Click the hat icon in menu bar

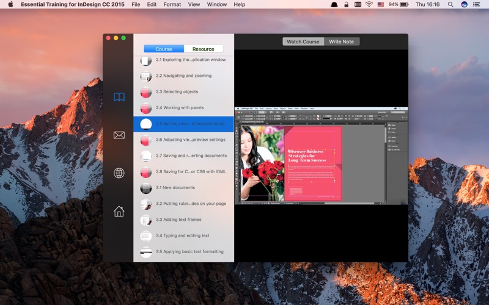coord(334,4)
